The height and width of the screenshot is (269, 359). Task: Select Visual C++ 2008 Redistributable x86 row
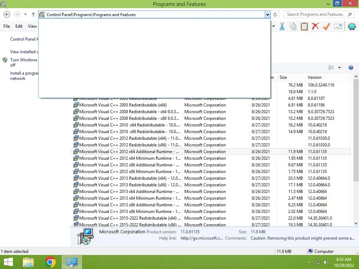coord(211,118)
